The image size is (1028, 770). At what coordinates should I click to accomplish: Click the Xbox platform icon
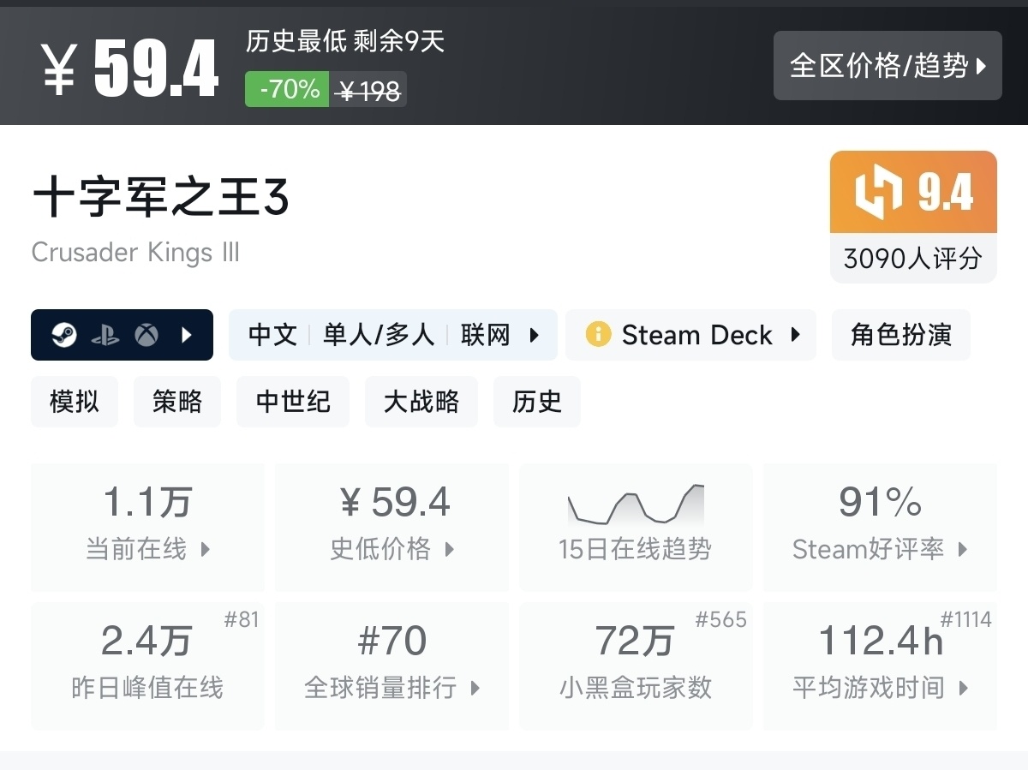(146, 335)
